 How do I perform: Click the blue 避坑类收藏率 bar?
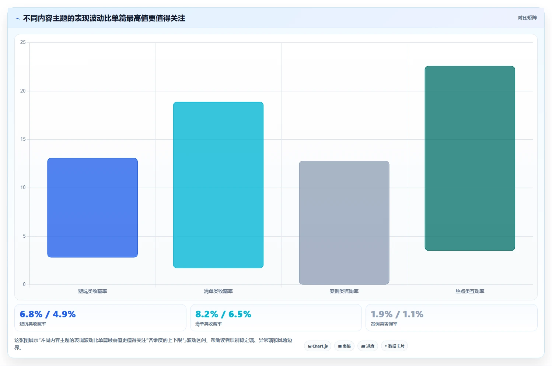tap(92, 208)
